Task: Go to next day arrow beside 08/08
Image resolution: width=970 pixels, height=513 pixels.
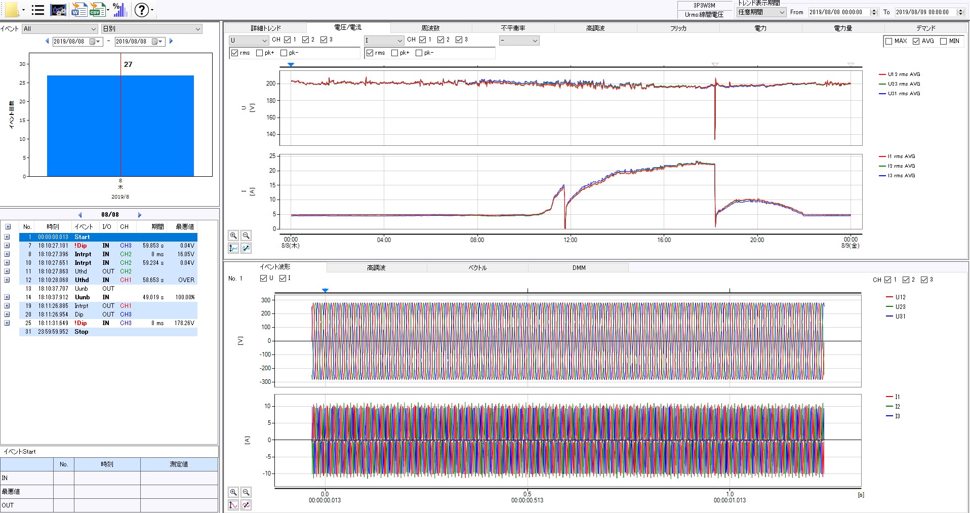Action: [x=140, y=215]
